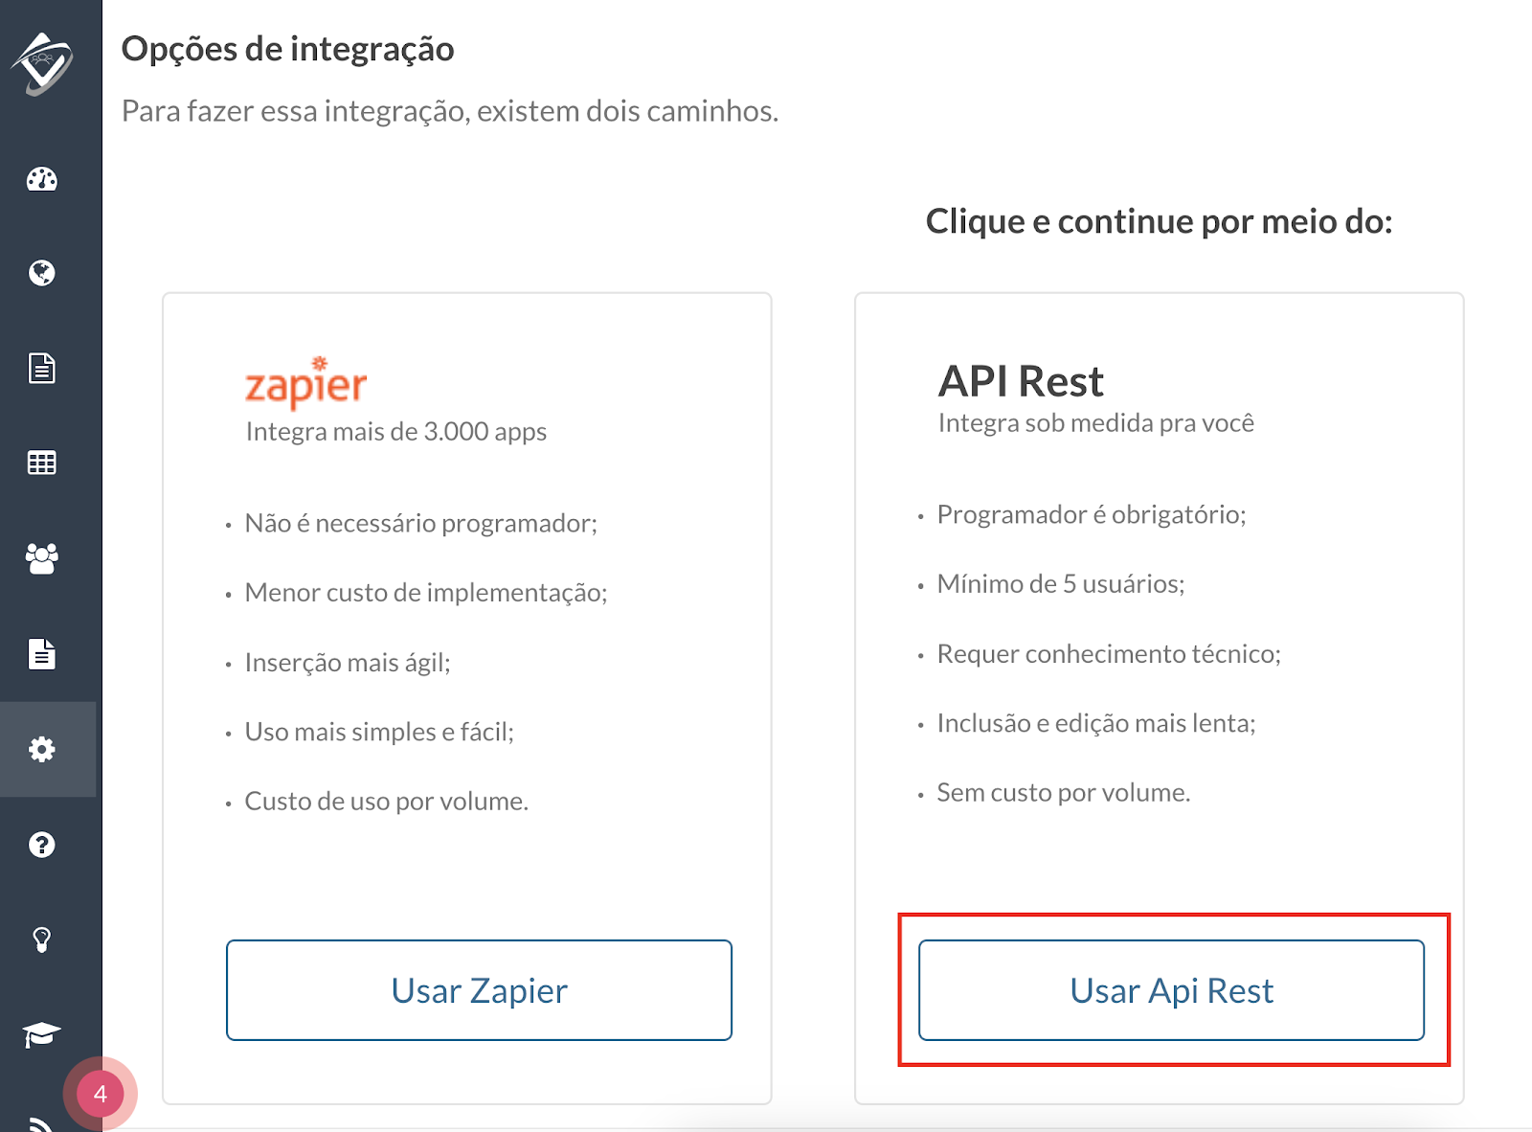Click the Integra mais de 3.000 apps text

396,432
